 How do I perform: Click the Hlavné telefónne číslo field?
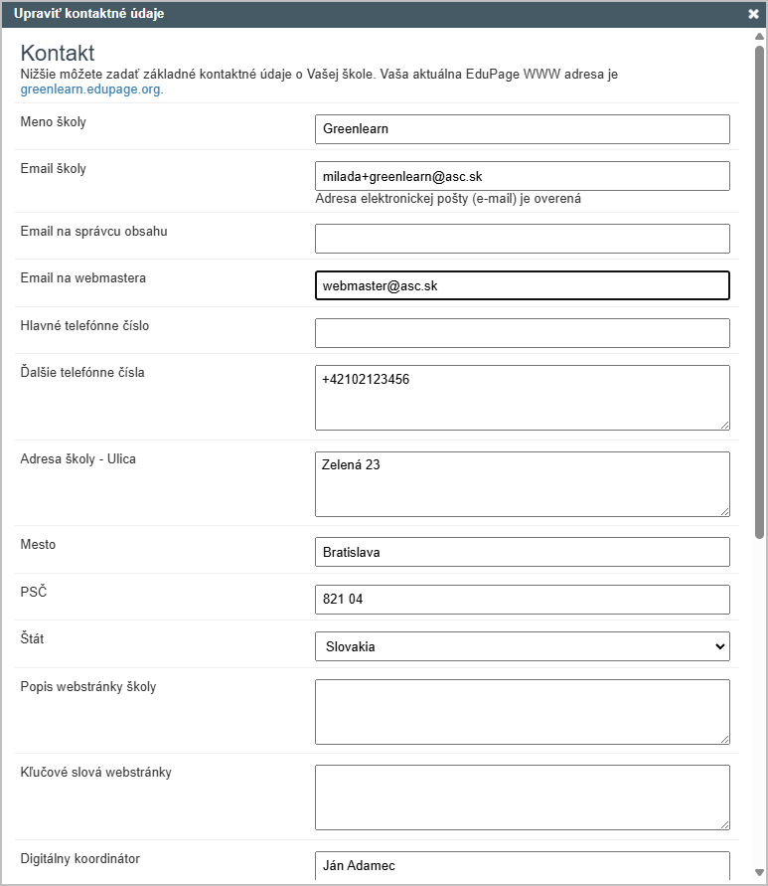[x=522, y=333]
